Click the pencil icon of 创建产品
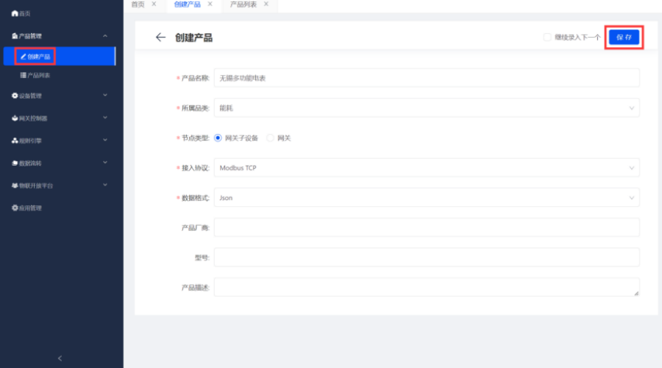Screen dimensions: 662x368 point(24,56)
